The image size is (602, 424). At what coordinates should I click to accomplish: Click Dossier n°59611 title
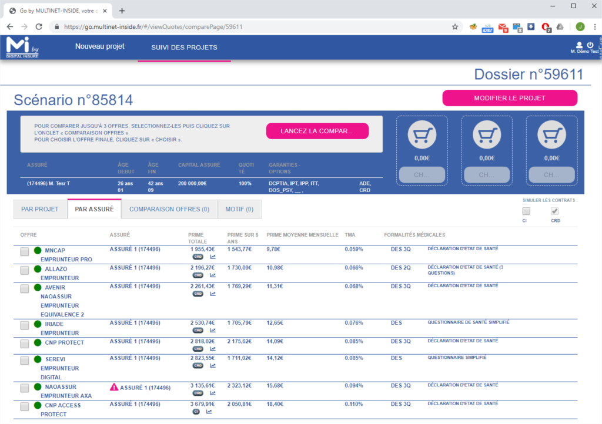point(529,75)
